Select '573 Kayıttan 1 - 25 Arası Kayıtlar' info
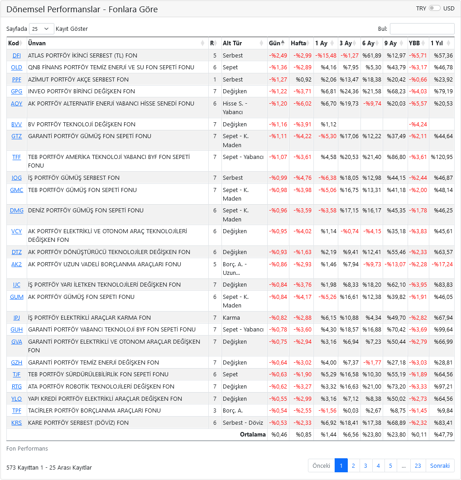This screenshot has width=461, height=480. point(49,468)
